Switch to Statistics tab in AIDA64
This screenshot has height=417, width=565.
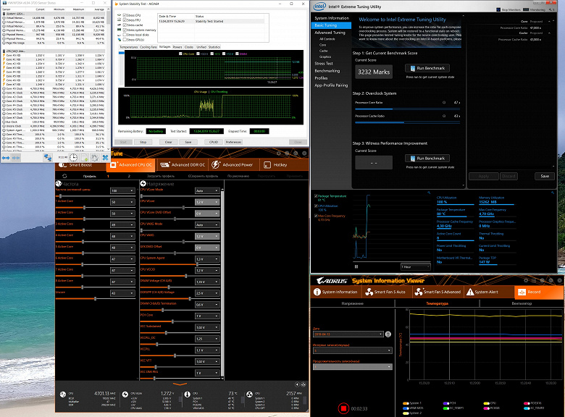click(x=214, y=47)
